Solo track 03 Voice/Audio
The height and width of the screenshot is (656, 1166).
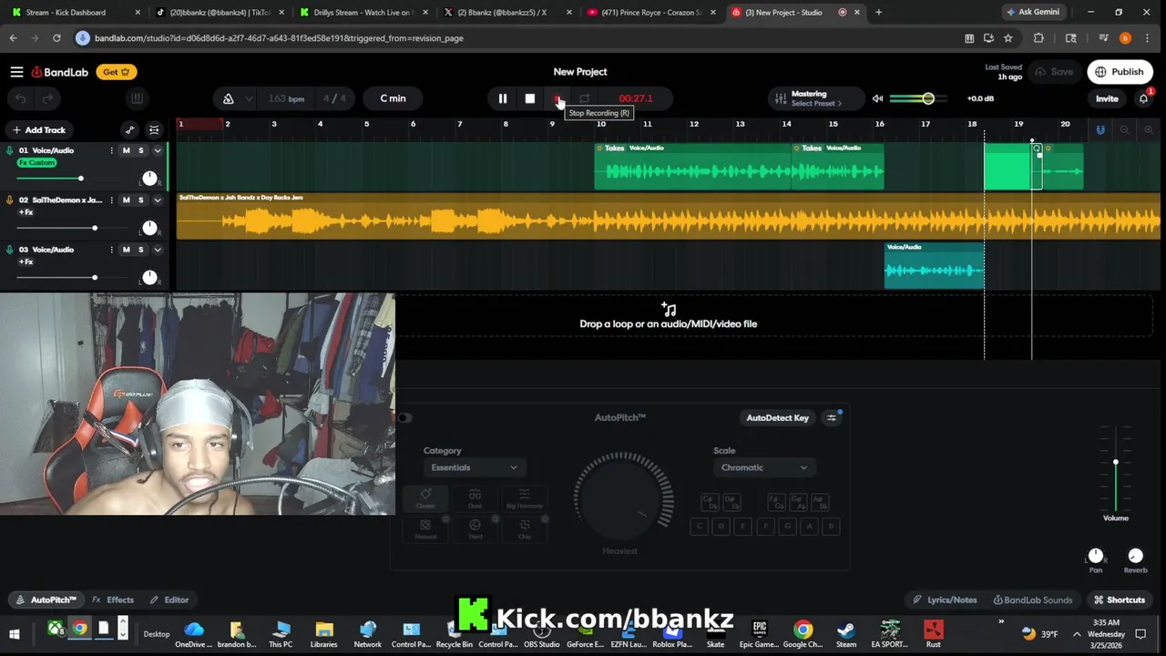click(x=140, y=250)
